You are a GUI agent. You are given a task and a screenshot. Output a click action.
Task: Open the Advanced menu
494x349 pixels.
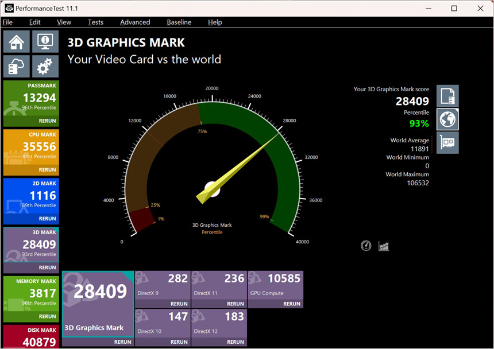(x=135, y=22)
